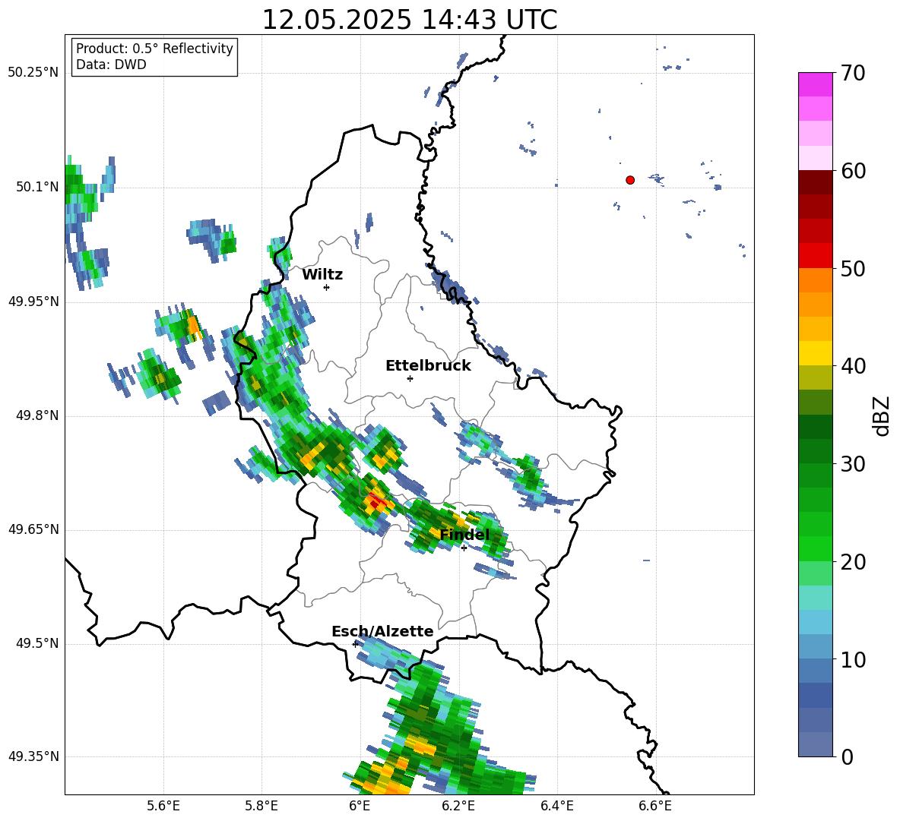Click the 'Product: 0.5° Reflectivity' legend text
The width and height of the screenshot is (900, 821).
pyautogui.click(x=154, y=49)
